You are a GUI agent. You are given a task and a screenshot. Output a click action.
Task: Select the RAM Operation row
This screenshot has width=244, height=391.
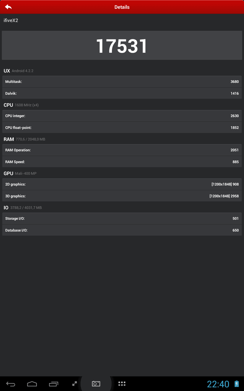[122, 150]
